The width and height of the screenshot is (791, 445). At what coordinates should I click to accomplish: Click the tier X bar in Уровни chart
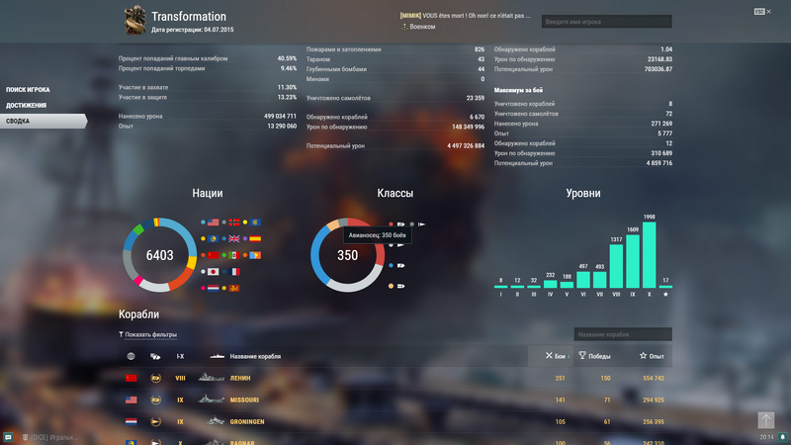point(649,255)
